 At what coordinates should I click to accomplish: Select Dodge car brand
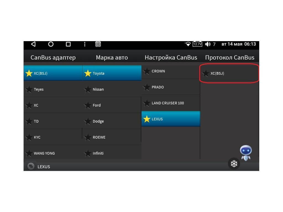pos(112,121)
